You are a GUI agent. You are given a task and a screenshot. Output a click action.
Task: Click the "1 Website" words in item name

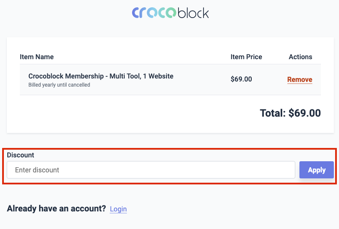pyautogui.click(x=158, y=76)
